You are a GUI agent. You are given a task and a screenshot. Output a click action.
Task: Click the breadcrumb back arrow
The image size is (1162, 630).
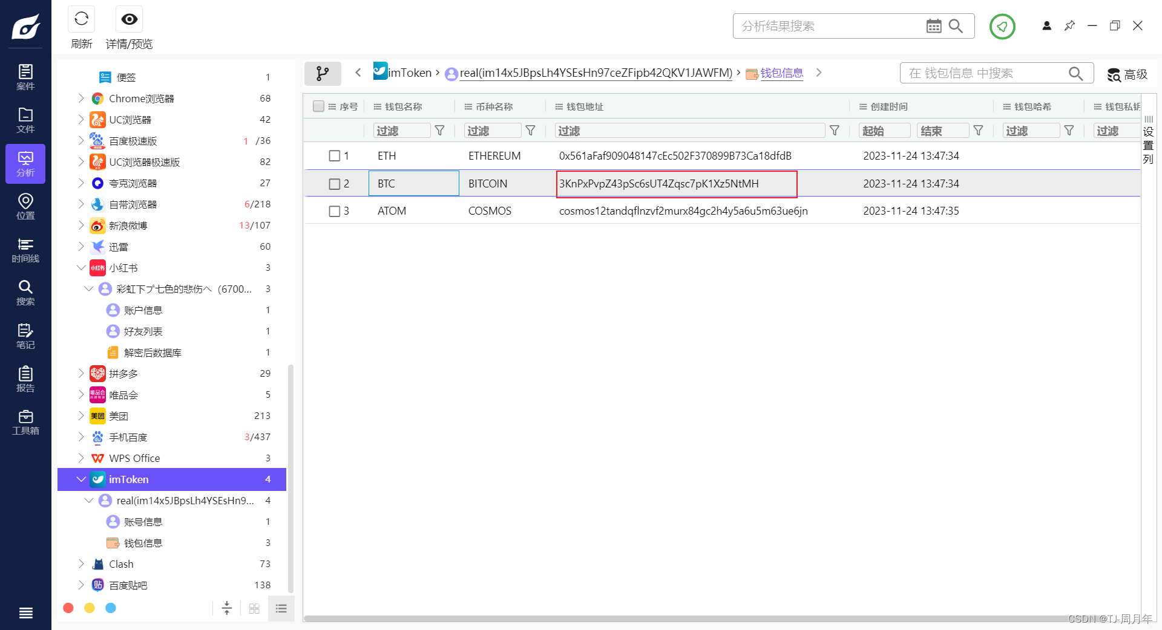(358, 73)
